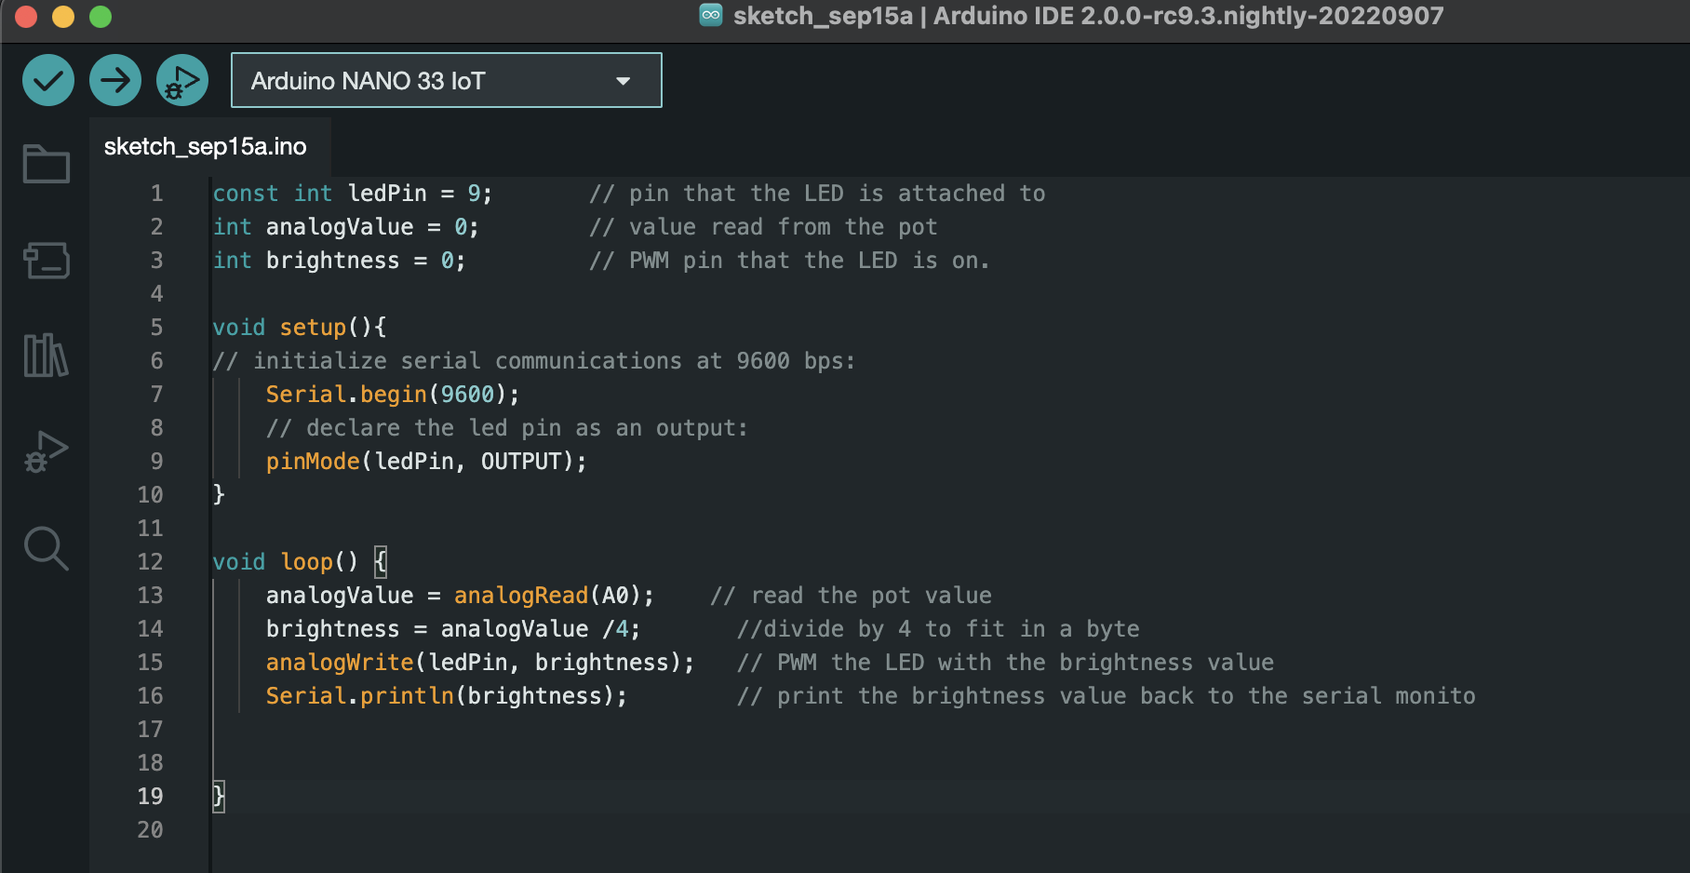Open the Boards Manager sidebar icon
This screenshot has height=873, width=1690.
(x=47, y=261)
